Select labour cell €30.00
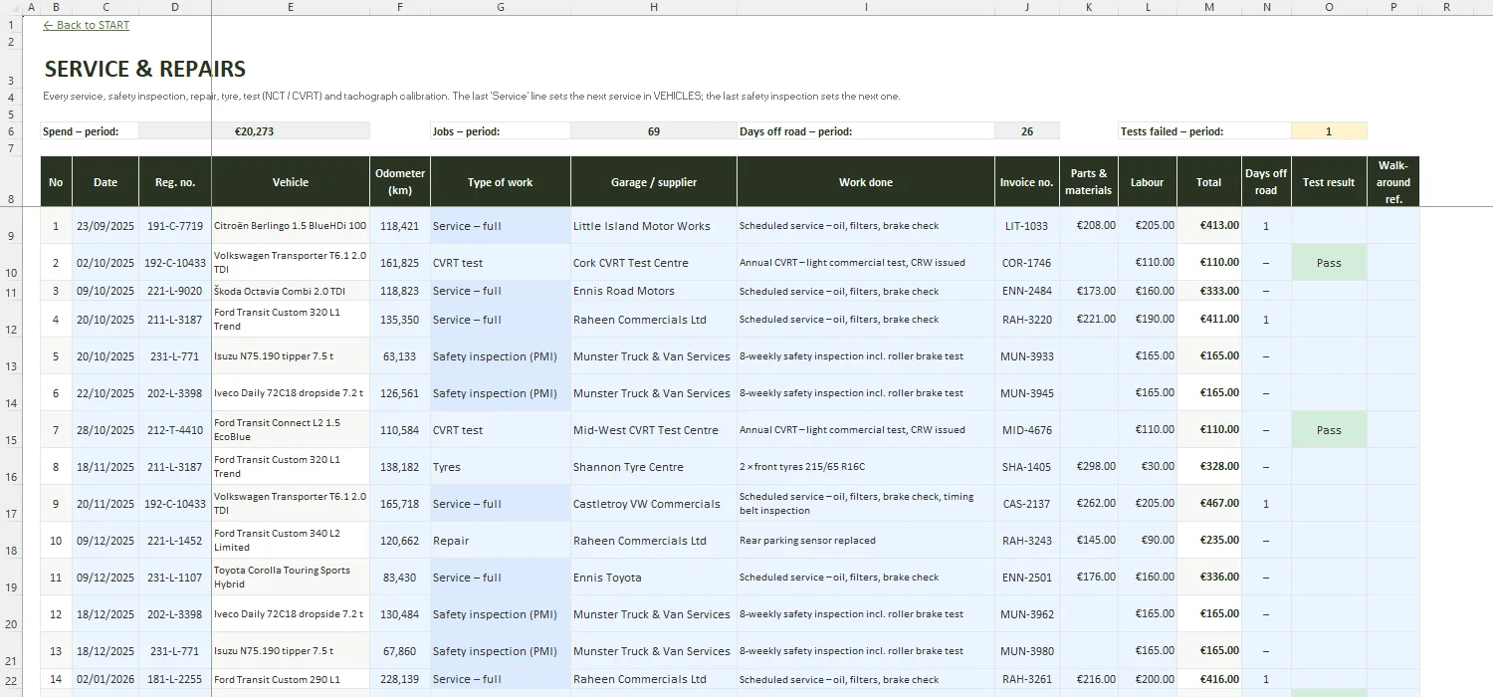The width and height of the screenshot is (1493, 697). (x=1148, y=467)
